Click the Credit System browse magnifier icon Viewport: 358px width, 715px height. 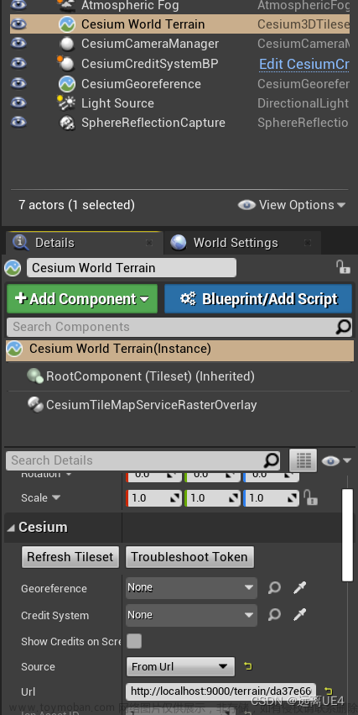pos(274,615)
